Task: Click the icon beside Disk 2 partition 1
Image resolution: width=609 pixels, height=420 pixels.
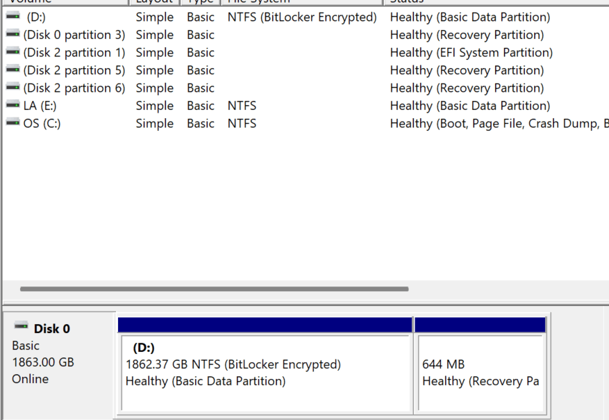Action: [11, 52]
